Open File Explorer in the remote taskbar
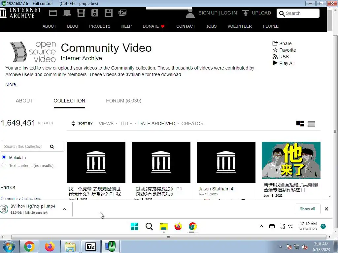Screen dimensions: 338x253 [164, 227]
